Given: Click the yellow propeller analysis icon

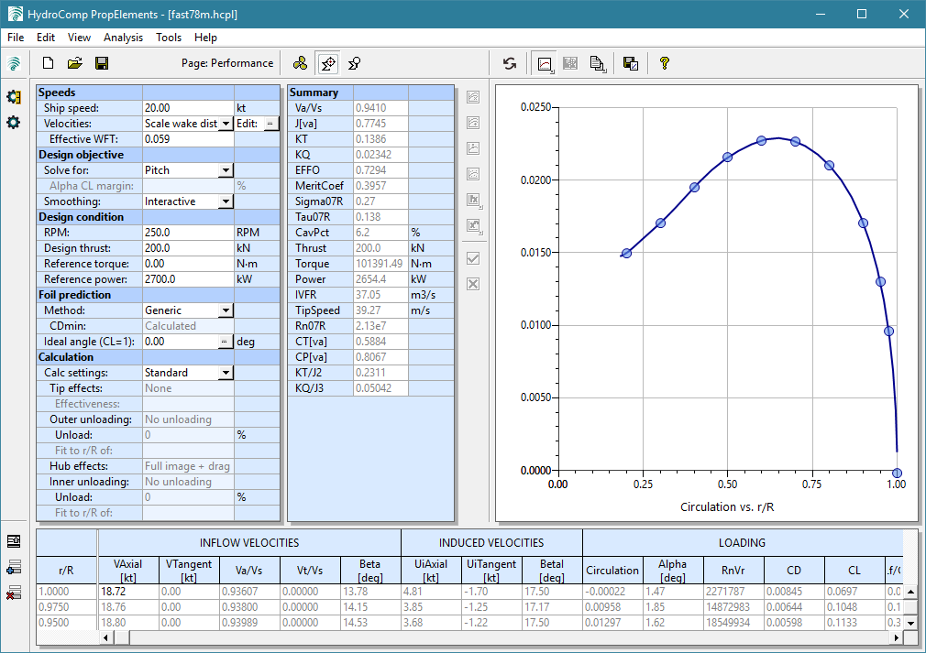Looking at the screenshot, I should (300, 63).
